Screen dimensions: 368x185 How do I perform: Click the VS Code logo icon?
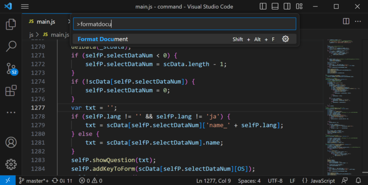[x=8, y=6]
